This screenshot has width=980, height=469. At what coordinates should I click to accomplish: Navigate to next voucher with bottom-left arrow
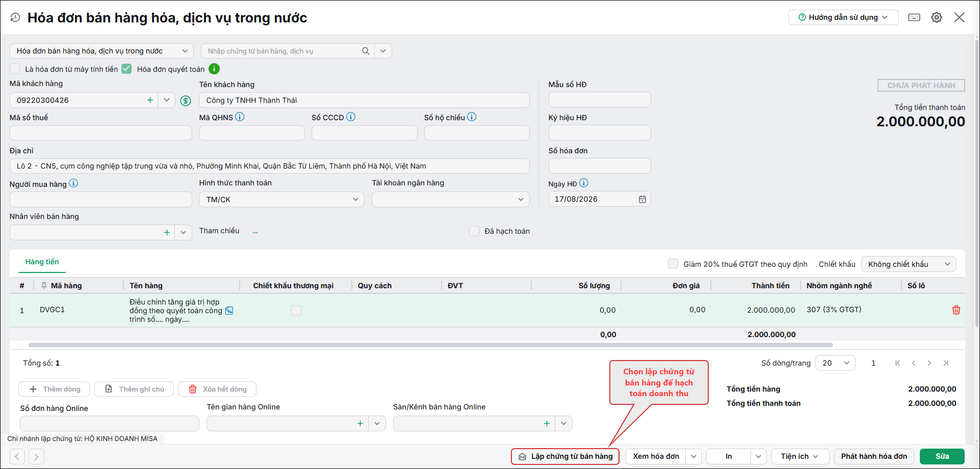36,456
